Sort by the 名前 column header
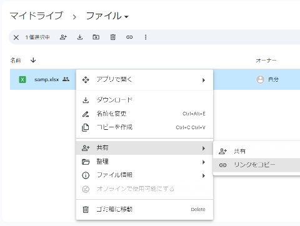The image size is (300, 226). (16, 61)
